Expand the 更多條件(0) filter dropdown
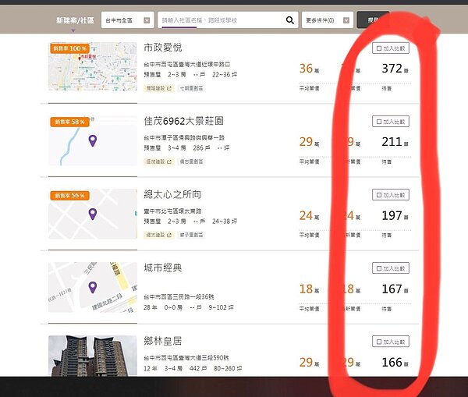The height and width of the screenshot is (397, 468). pos(328,20)
